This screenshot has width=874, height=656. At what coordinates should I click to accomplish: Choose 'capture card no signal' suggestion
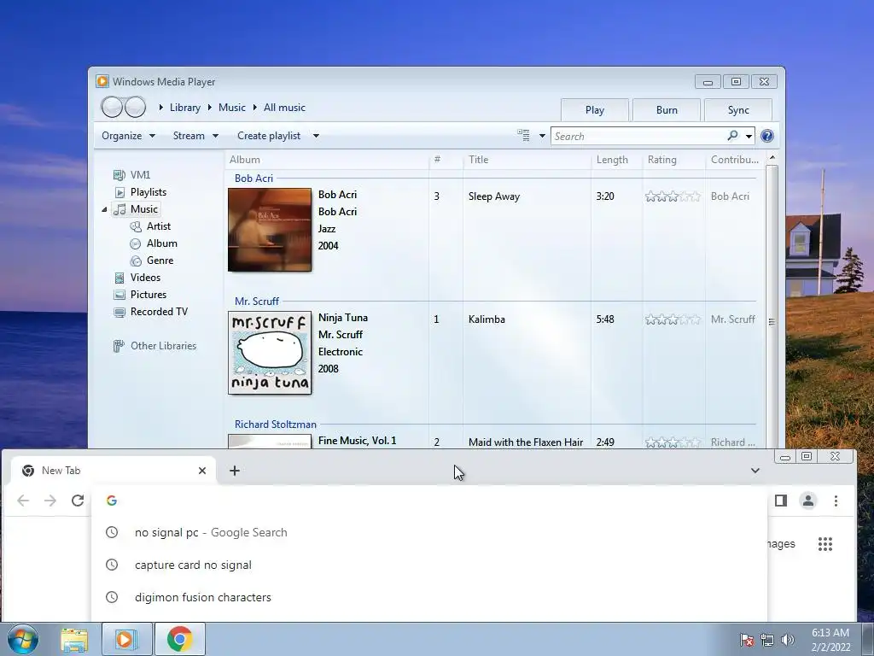point(429,565)
